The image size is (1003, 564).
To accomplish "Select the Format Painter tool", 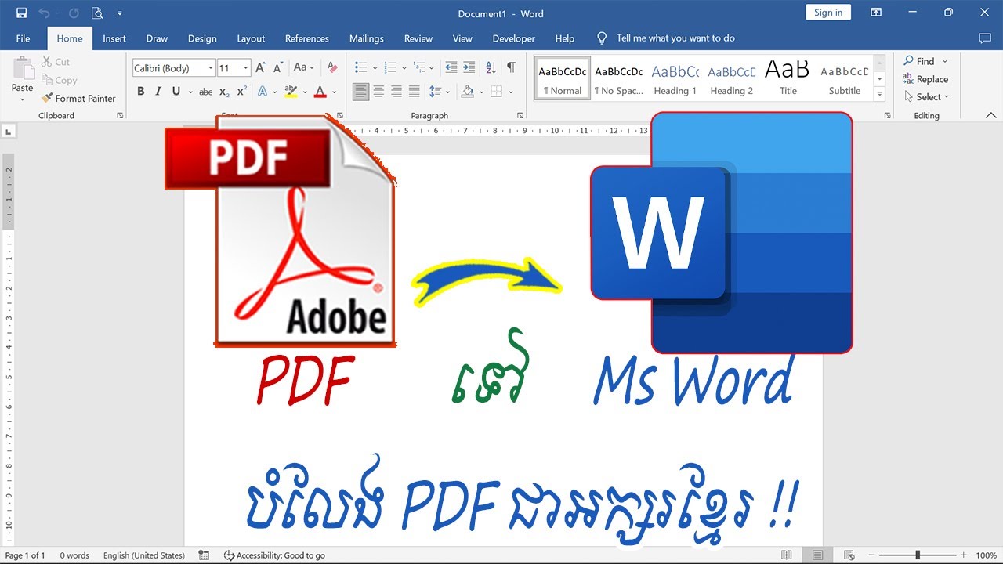I will pyautogui.click(x=78, y=99).
